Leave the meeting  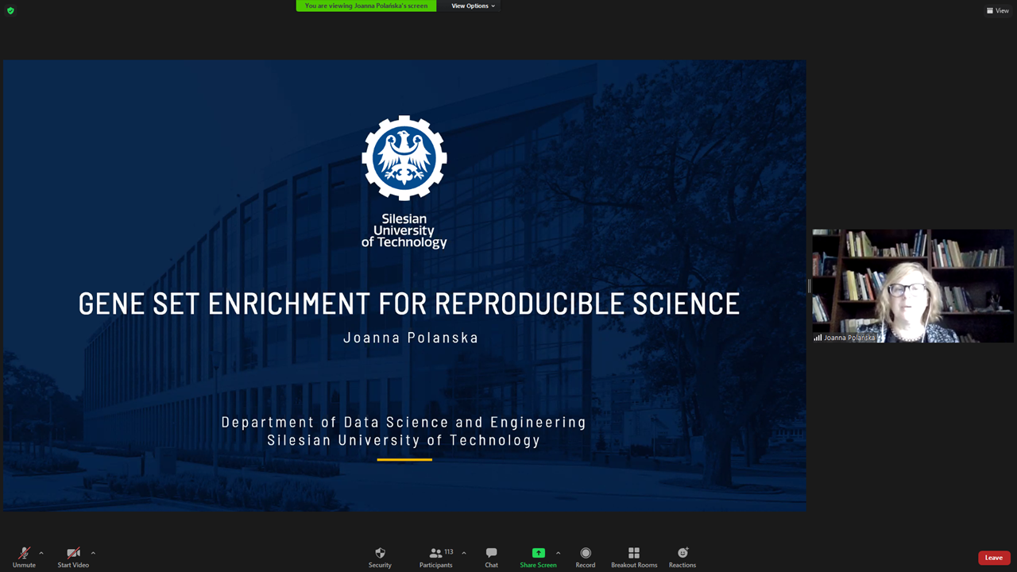click(x=993, y=558)
